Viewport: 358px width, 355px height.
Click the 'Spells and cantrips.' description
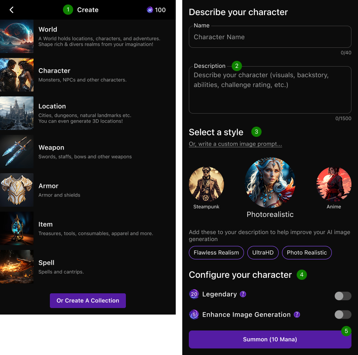(x=61, y=272)
